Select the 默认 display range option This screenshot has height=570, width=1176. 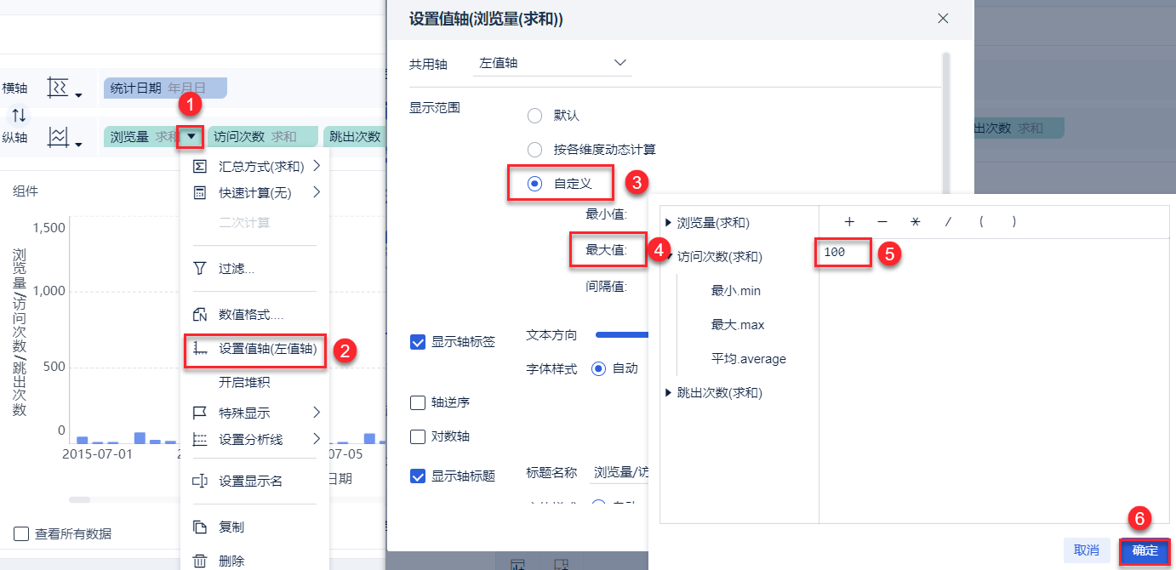[x=534, y=116]
